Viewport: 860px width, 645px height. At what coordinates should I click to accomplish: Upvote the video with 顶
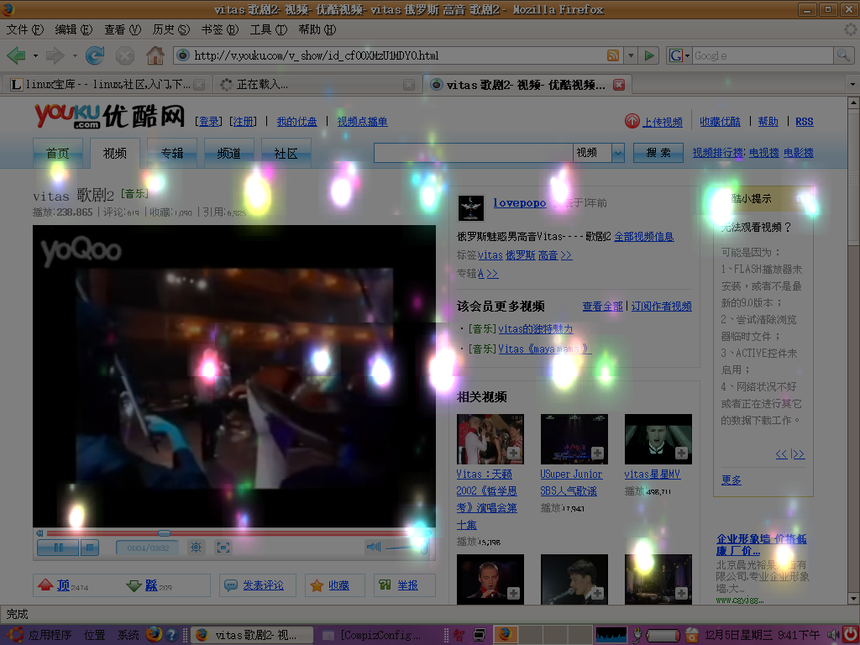pos(63,585)
